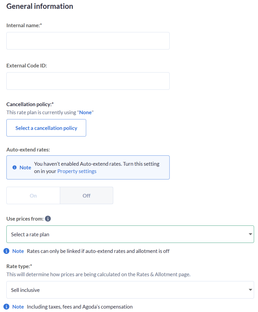This screenshot has height=312, width=258.
Task: Focus the Internal name input field
Action: point(88,41)
